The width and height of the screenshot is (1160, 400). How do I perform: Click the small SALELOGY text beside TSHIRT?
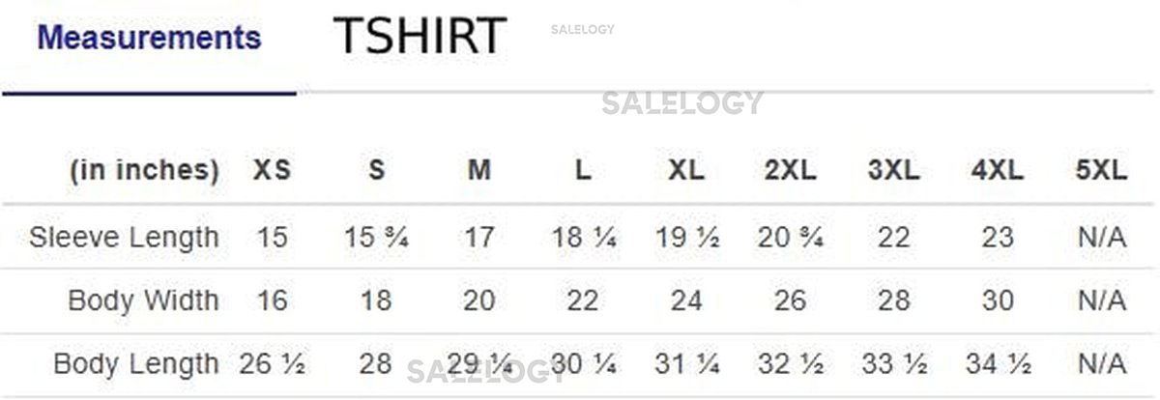(x=582, y=29)
